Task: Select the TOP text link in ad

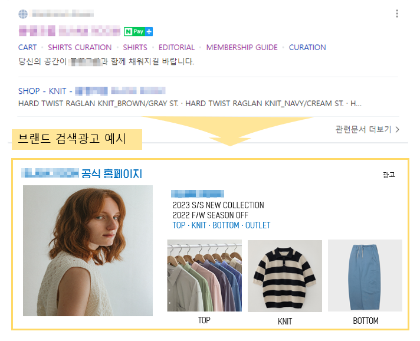Action: (x=179, y=225)
